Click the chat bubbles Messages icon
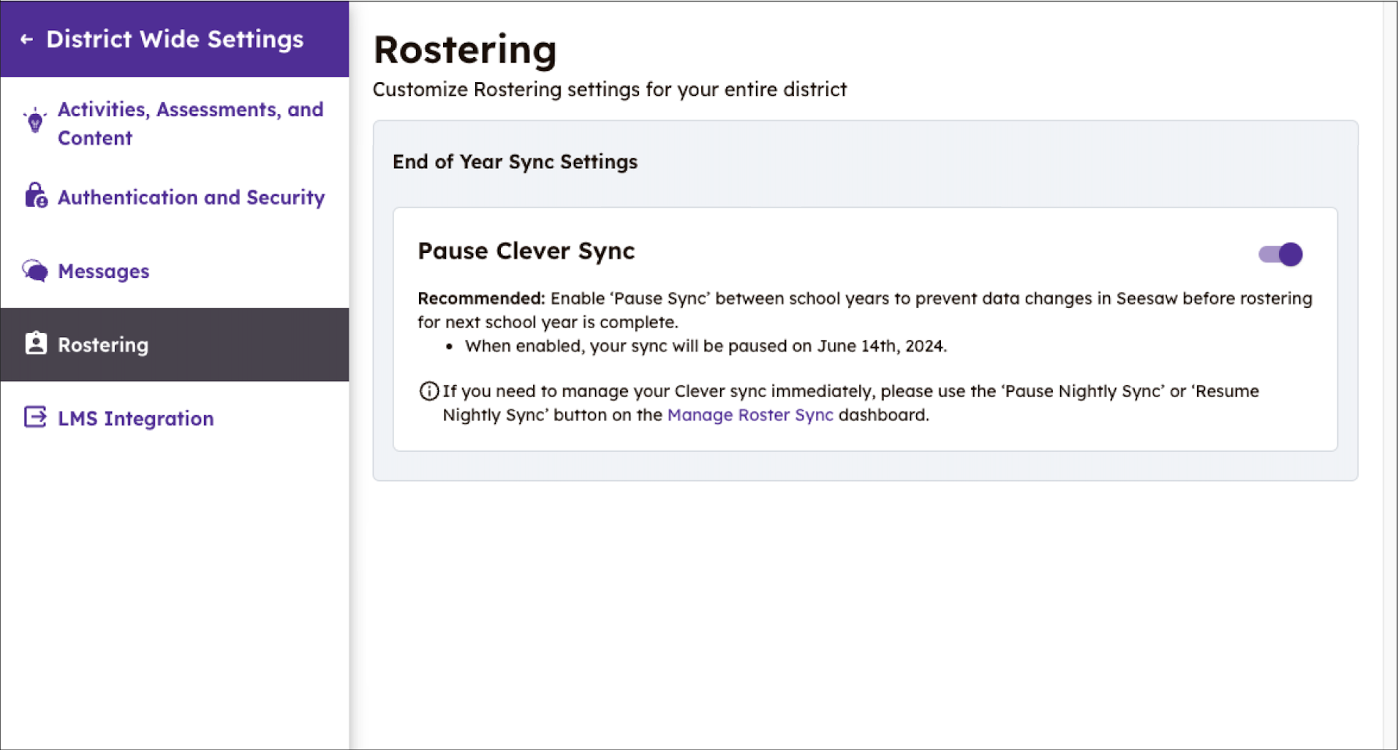The image size is (1398, 750). pos(35,270)
